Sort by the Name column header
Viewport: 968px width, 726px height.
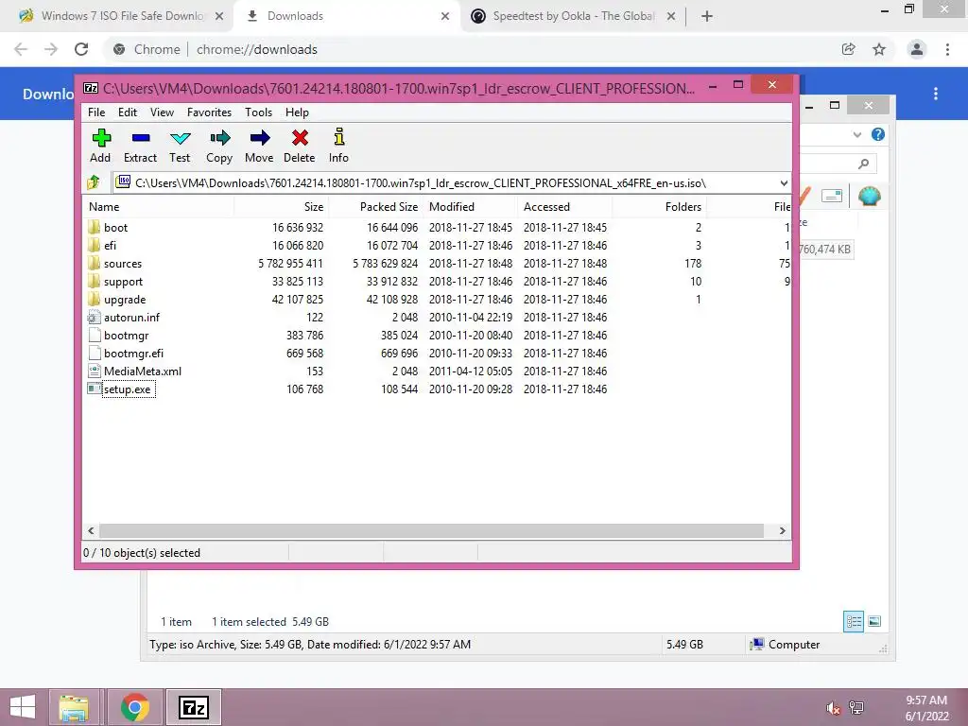(158, 207)
